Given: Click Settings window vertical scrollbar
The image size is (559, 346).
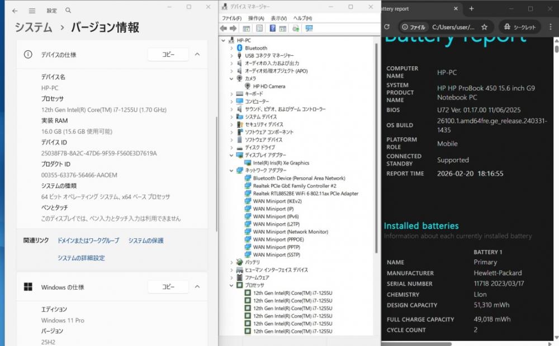Looking at the screenshot, I should (216, 175).
